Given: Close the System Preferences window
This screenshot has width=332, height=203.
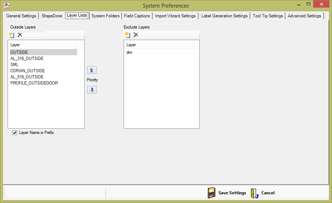Looking at the screenshot, I should coord(322,4).
